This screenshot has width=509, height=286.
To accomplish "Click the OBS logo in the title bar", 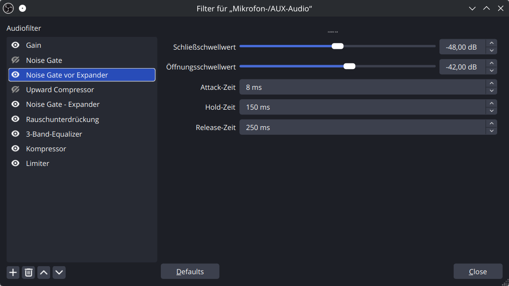I will (8, 9).
